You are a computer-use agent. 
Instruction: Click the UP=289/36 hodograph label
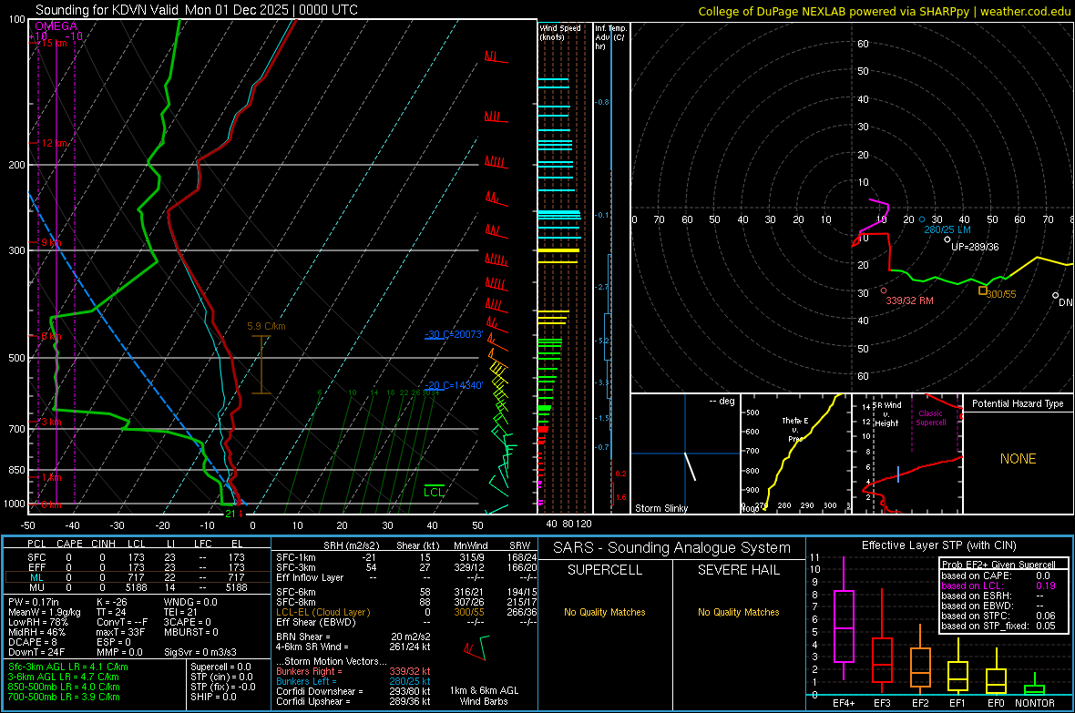point(974,247)
